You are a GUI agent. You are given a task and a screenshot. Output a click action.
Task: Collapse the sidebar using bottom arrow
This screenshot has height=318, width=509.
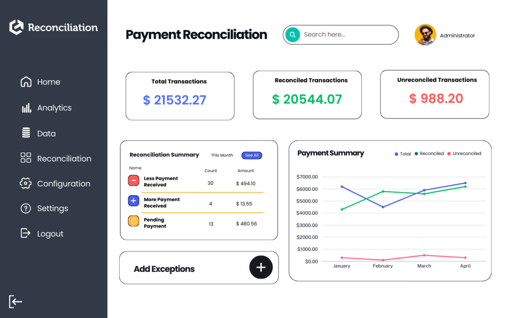coord(15,302)
